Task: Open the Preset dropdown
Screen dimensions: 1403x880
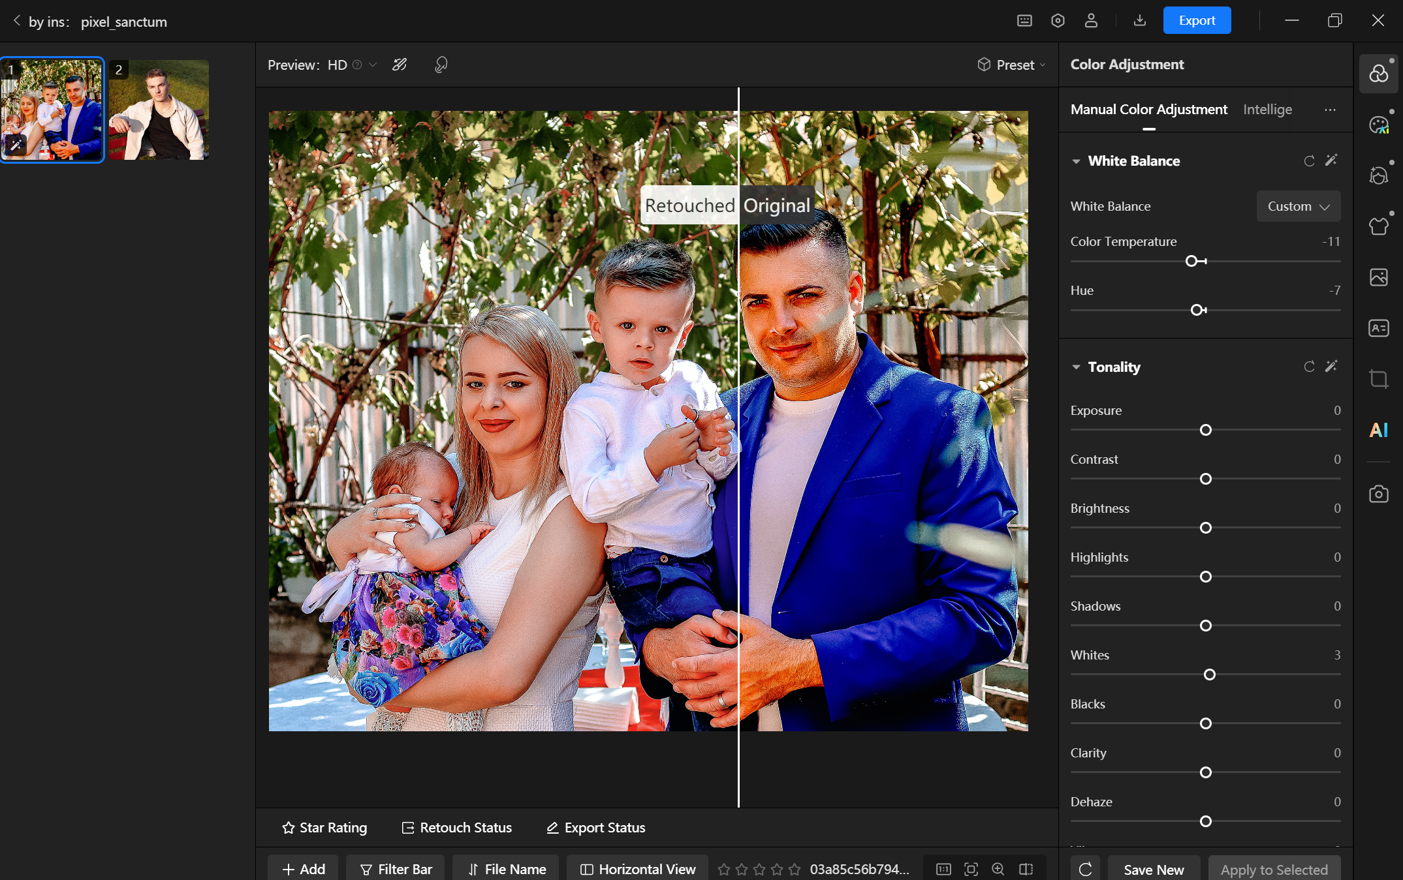Action: (x=1011, y=65)
